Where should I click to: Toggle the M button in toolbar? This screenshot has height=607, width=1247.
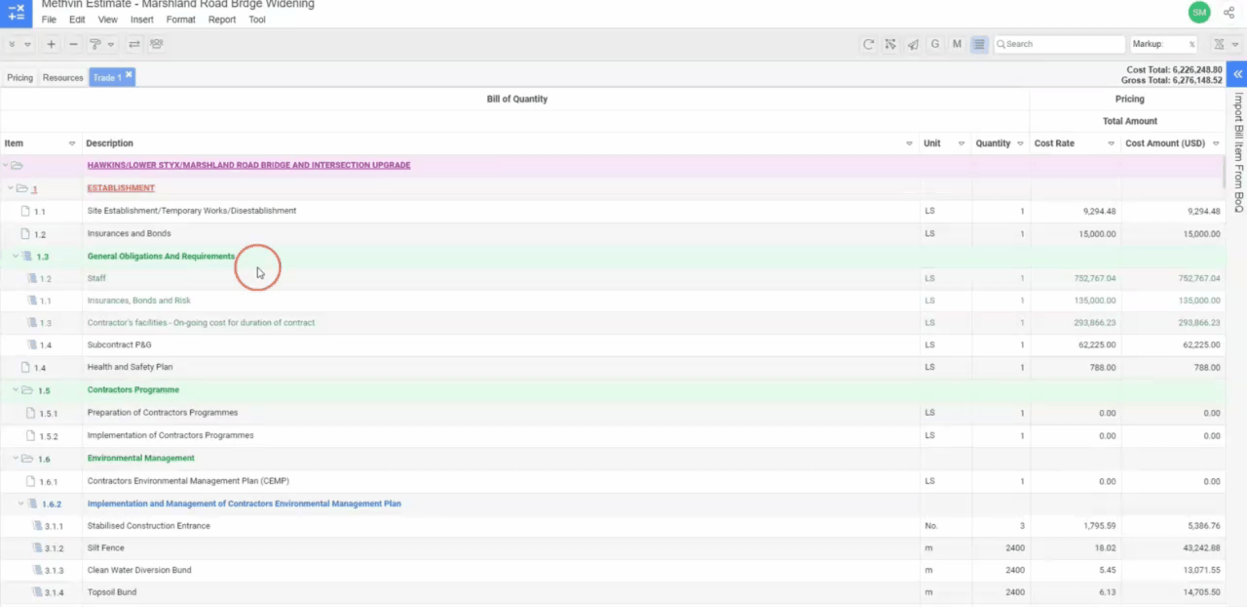(x=957, y=44)
